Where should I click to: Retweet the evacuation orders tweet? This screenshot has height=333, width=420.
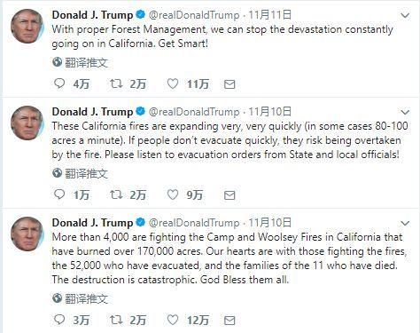coord(116,194)
